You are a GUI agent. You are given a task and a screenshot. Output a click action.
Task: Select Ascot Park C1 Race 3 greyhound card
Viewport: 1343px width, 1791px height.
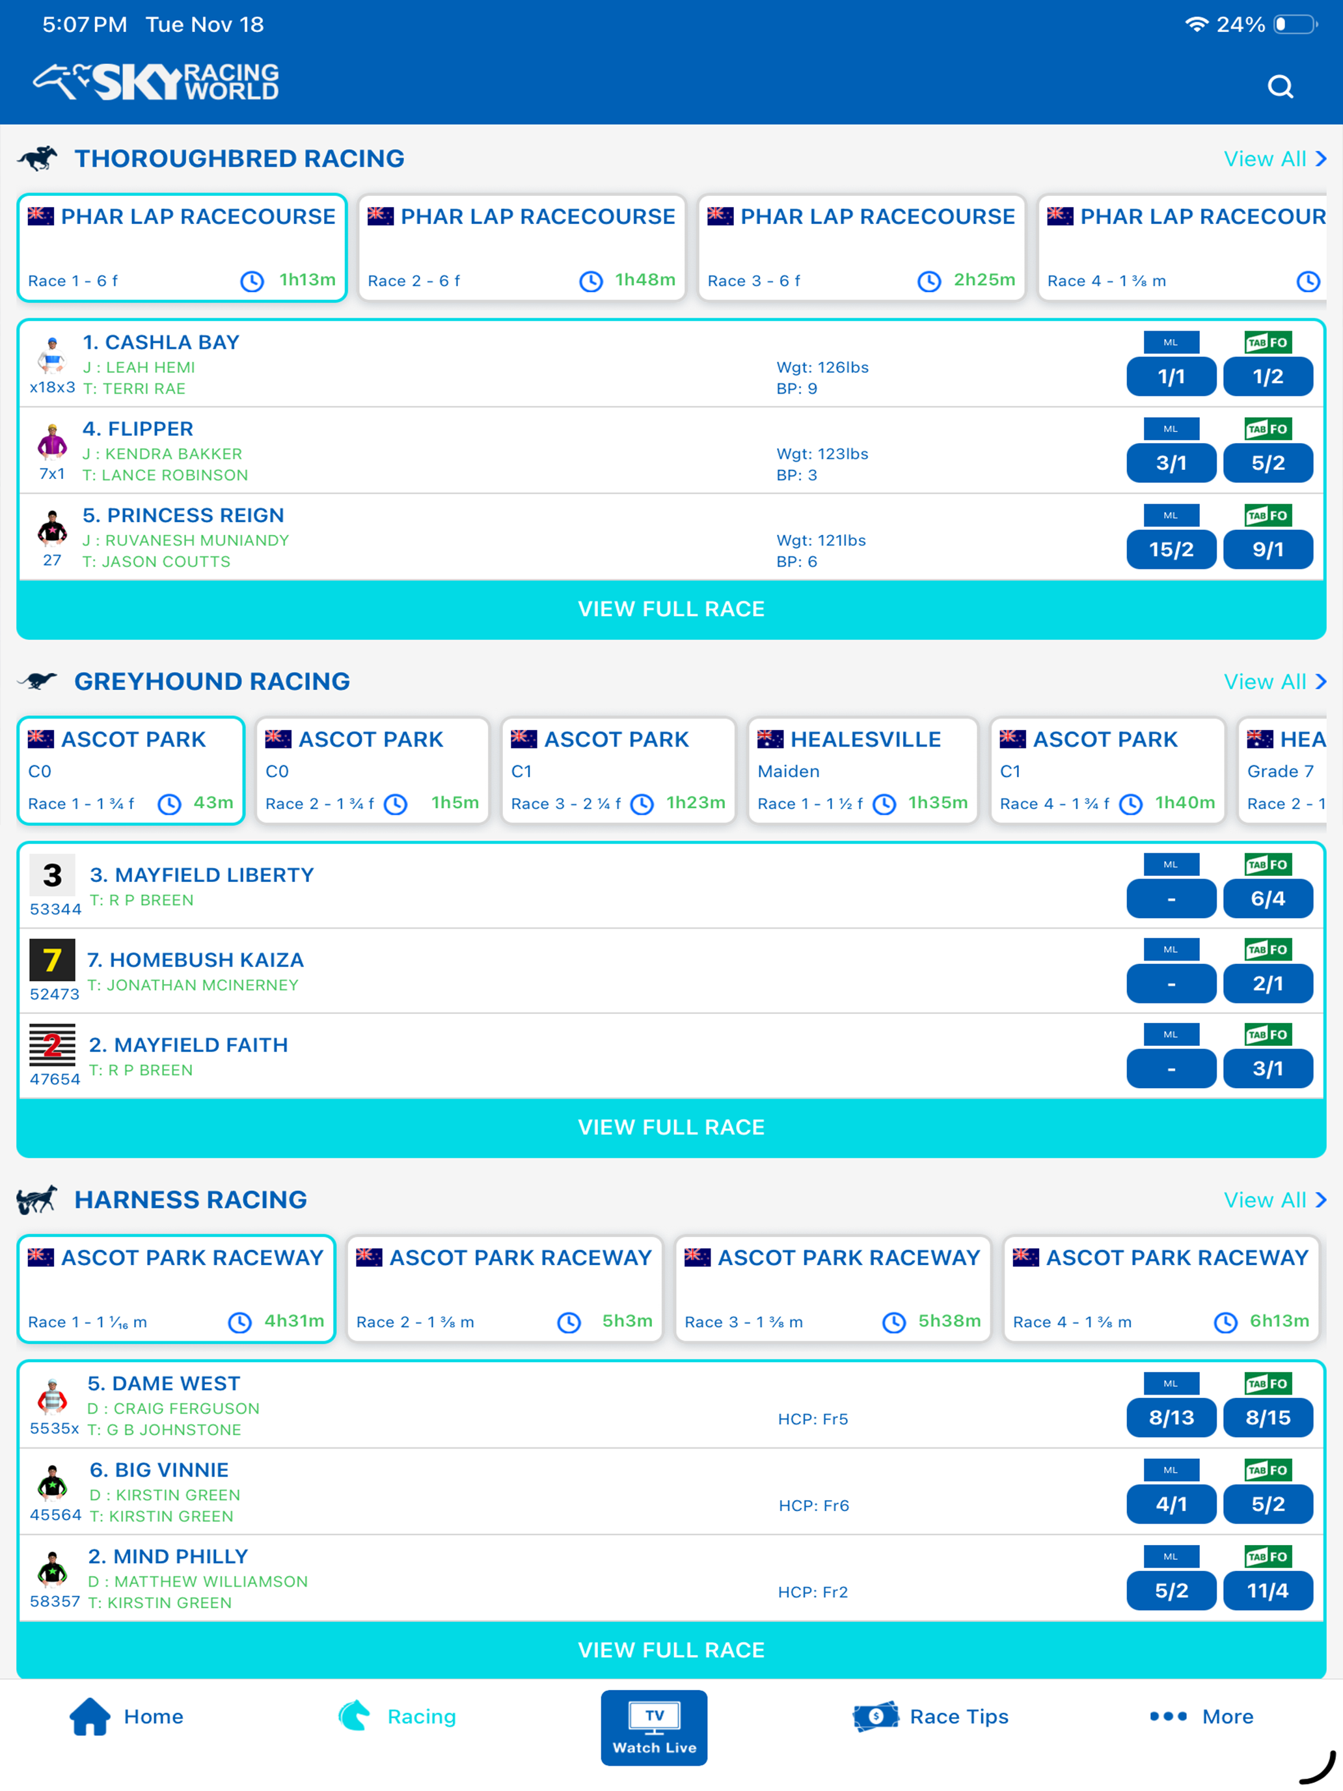pos(619,771)
